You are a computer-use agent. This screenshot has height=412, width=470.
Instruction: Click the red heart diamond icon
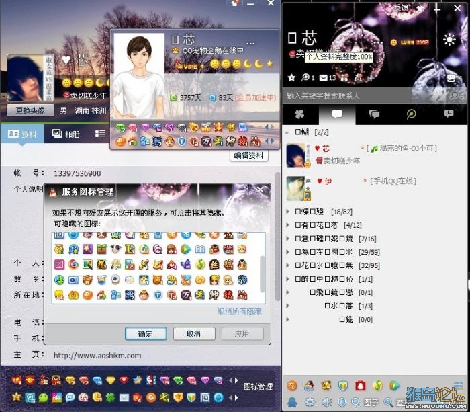tap(124, 380)
